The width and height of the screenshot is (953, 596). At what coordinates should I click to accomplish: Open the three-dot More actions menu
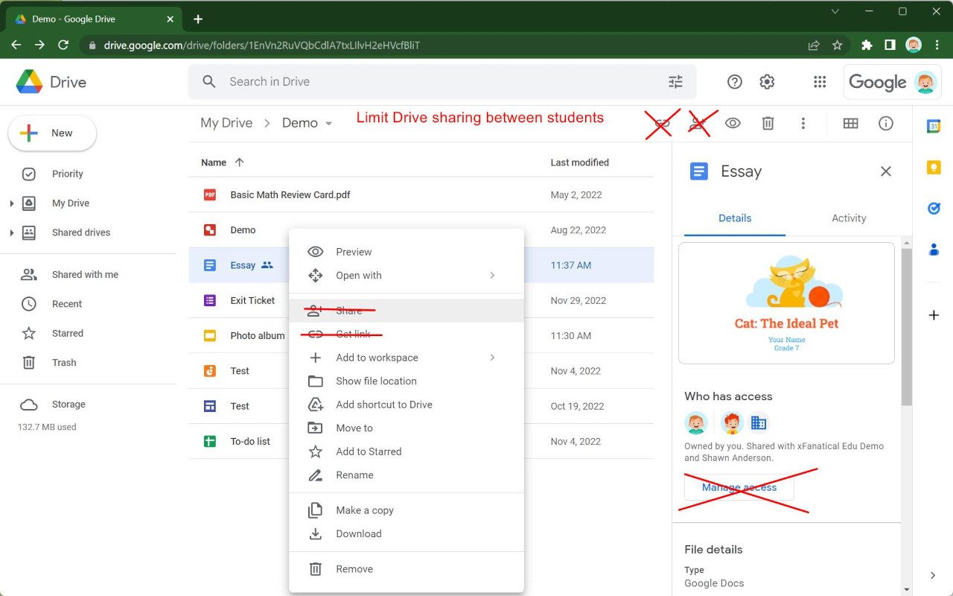click(x=803, y=124)
